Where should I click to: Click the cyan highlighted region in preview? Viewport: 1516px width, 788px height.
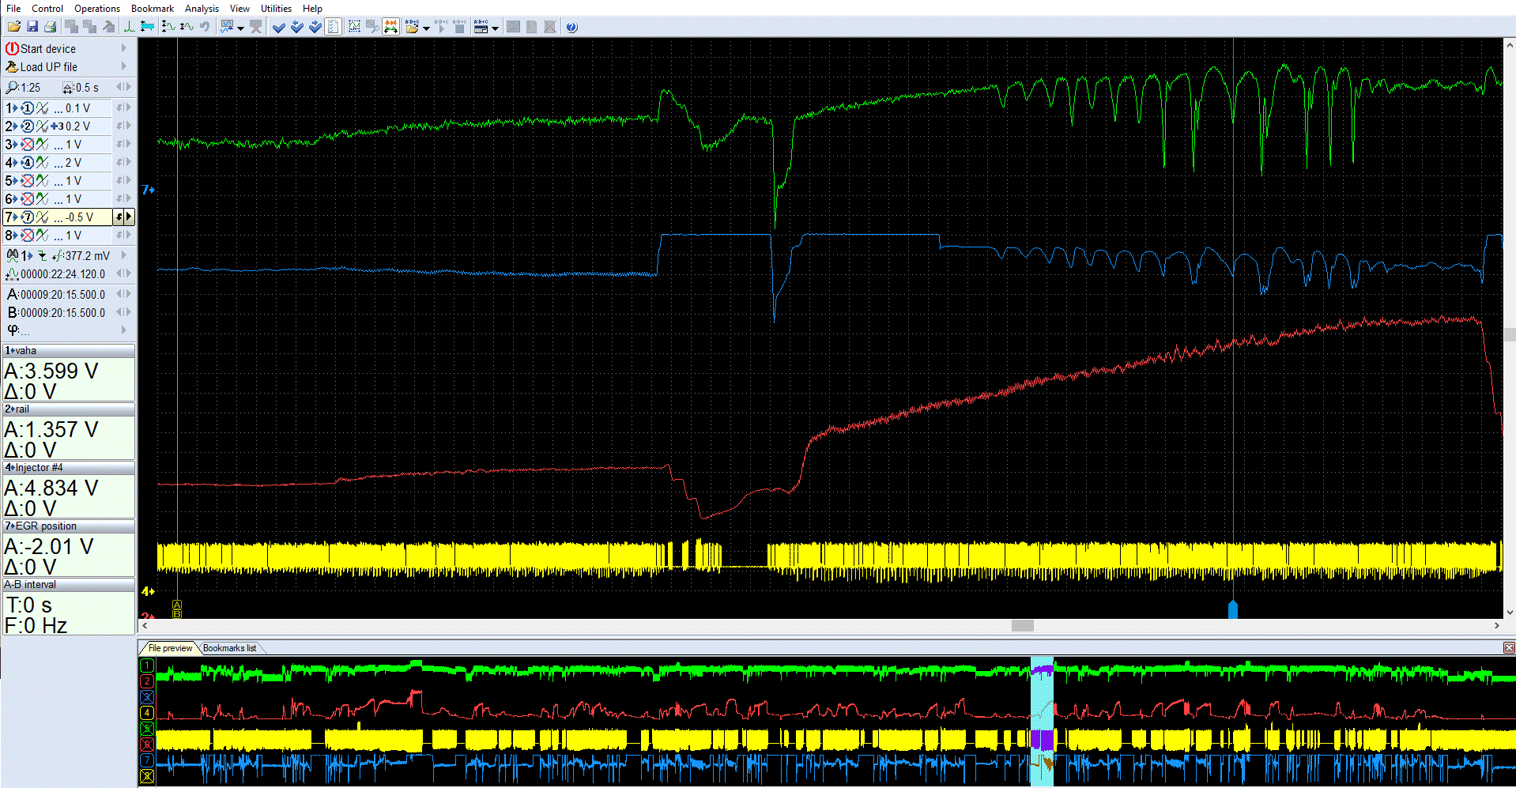(1042, 721)
